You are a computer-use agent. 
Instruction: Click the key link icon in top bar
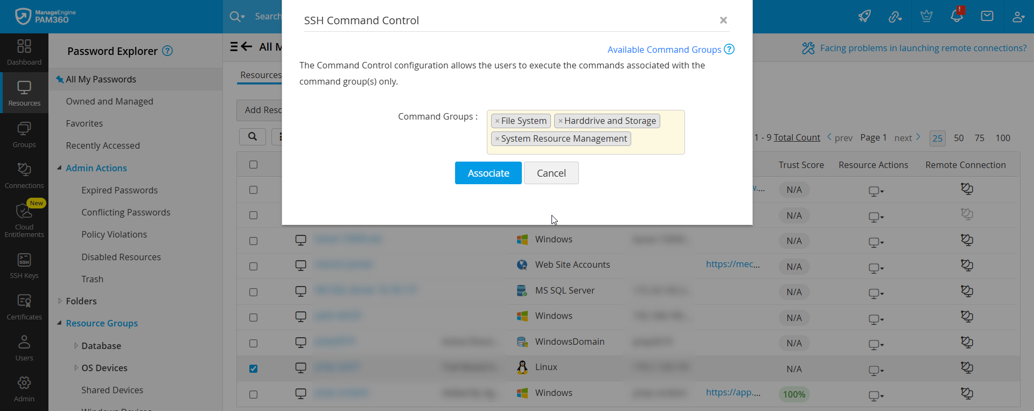pos(895,17)
